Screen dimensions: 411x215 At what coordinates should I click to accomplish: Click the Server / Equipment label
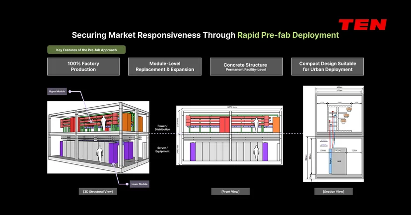(162, 149)
